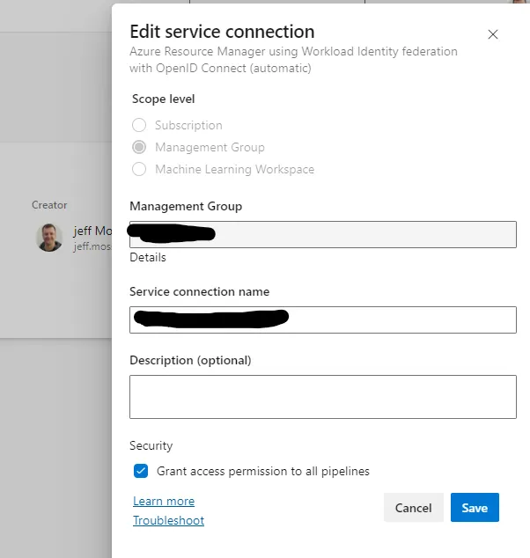
Task: Click the 'Edit service connection' title
Action: tap(222, 32)
